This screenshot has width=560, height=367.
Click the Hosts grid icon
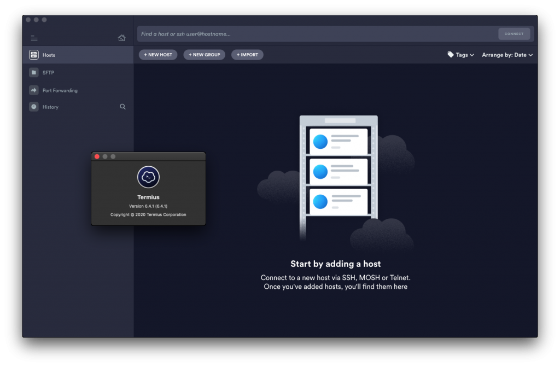33,55
